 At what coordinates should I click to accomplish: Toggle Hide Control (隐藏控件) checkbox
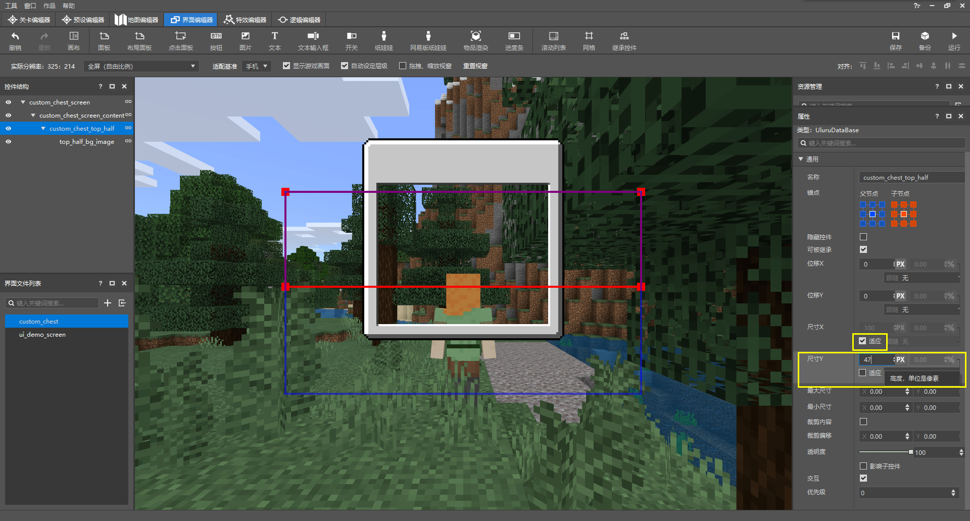point(863,237)
